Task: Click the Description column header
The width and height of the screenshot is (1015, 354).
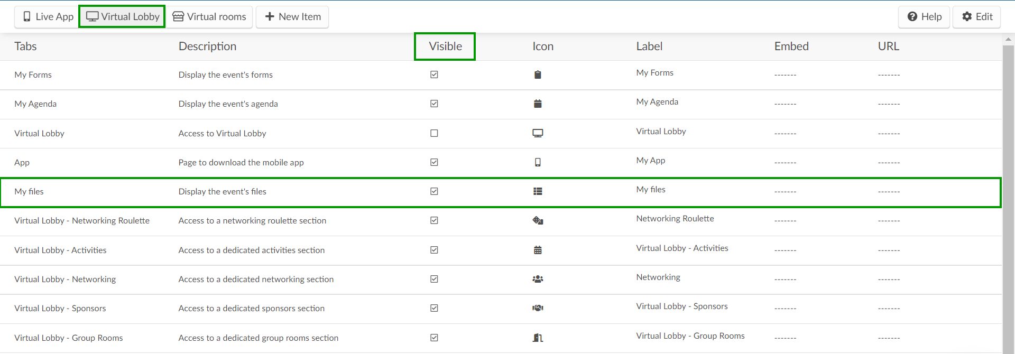Action: point(207,46)
